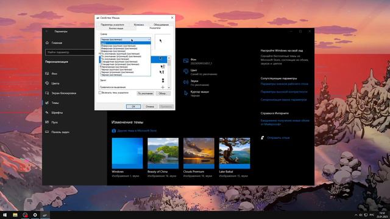Open Синхронизация ваших параметров link
390x219 pixels.
(283, 100)
